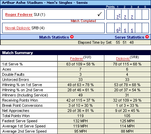Click Djokovic's 114 MPH average serve
The height and width of the screenshot is (134, 151).
pos(127,126)
